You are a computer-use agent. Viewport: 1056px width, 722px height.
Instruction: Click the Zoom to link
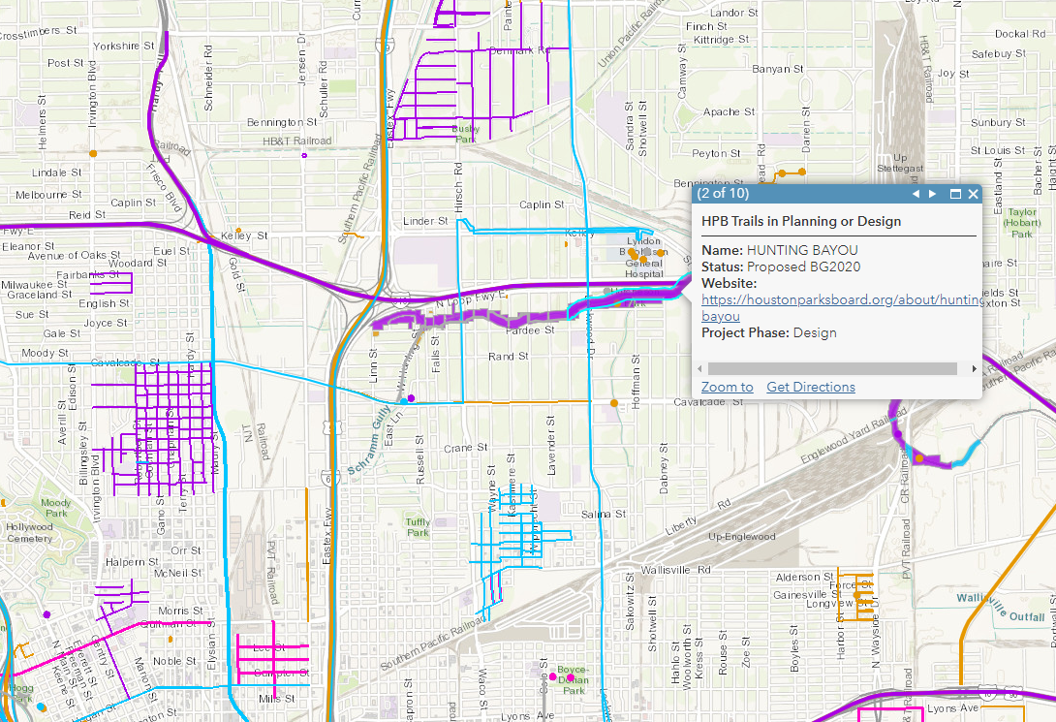click(x=727, y=387)
